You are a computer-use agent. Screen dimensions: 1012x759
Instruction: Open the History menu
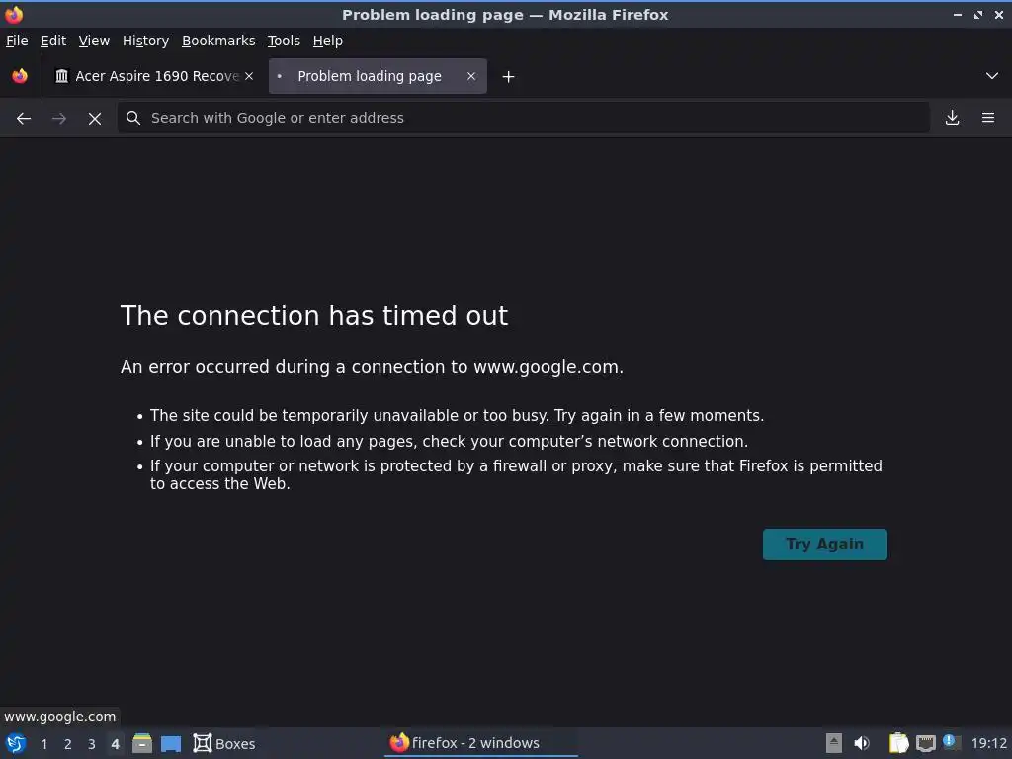[146, 41]
